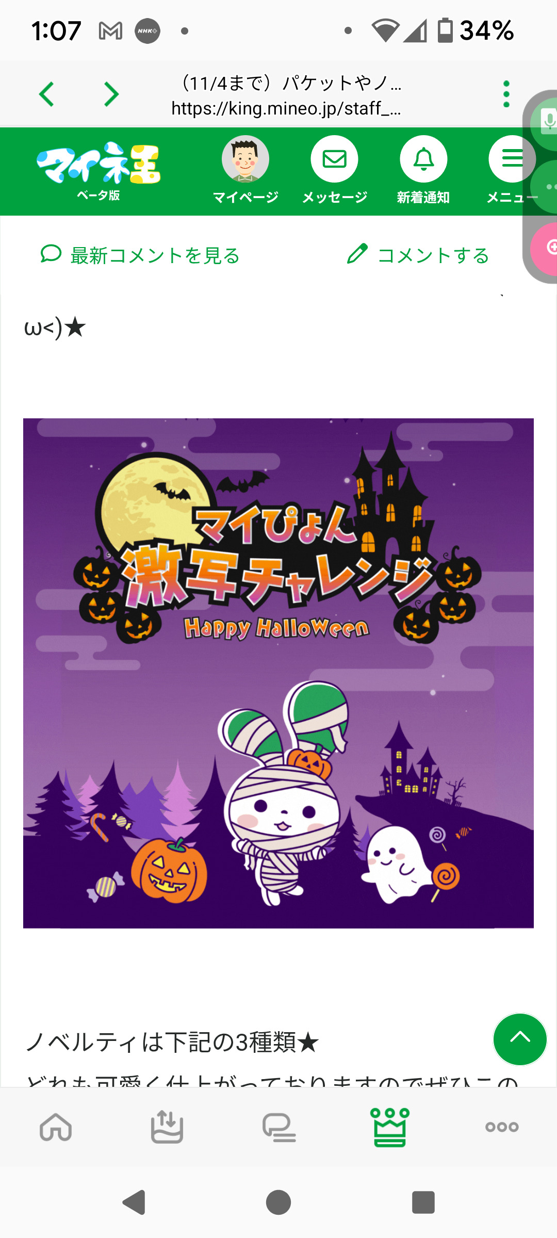Go back with the green left arrow
Screen dimensions: 557x1238
46,94
